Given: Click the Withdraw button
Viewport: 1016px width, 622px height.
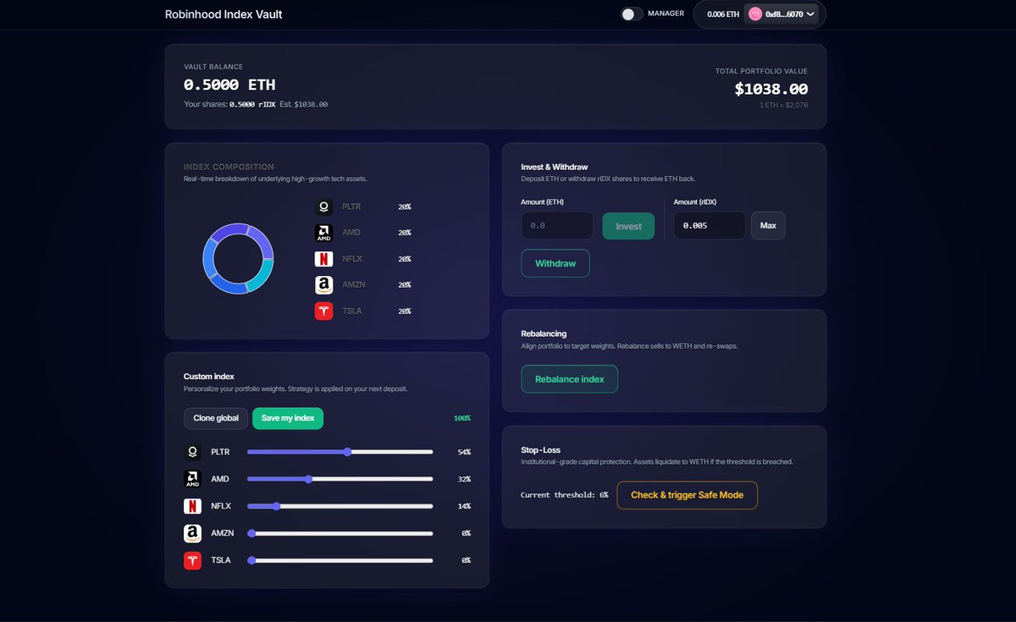Looking at the screenshot, I should [555, 263].
